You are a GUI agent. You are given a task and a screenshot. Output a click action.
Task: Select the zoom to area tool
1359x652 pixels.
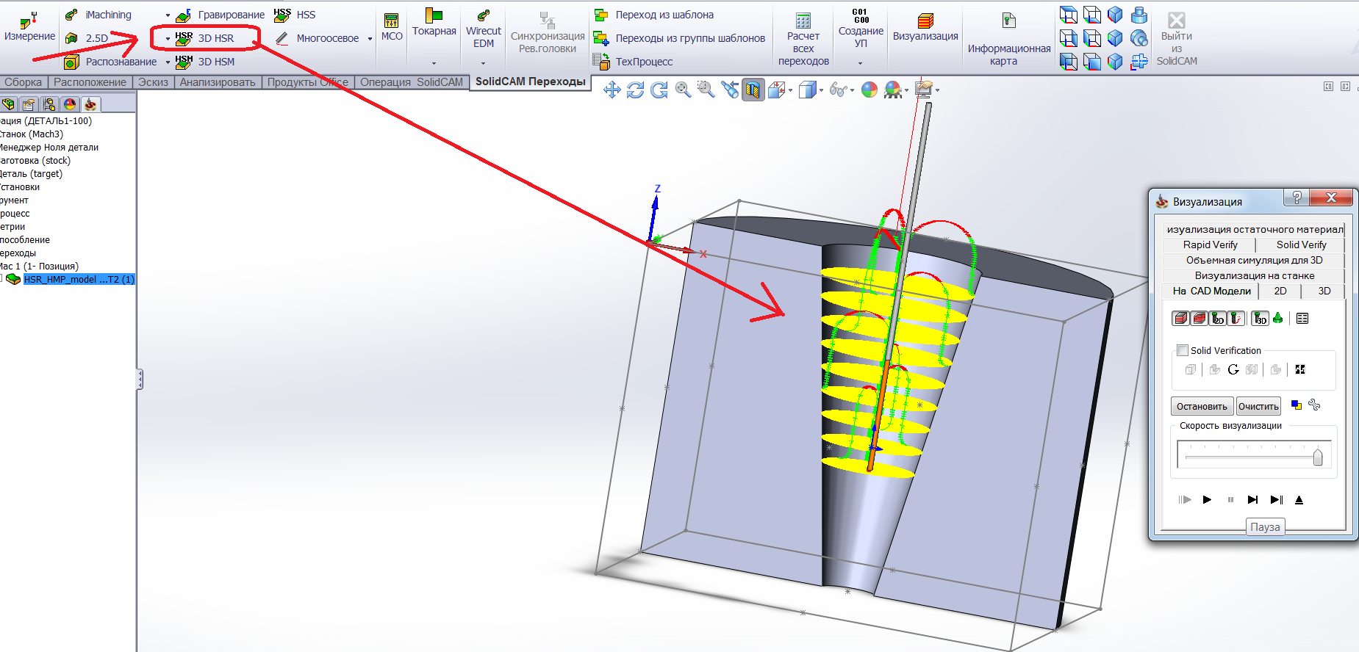click(x=706, y=90)
